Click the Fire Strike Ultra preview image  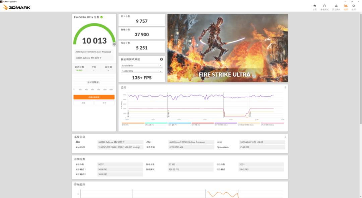click(227, 48)
